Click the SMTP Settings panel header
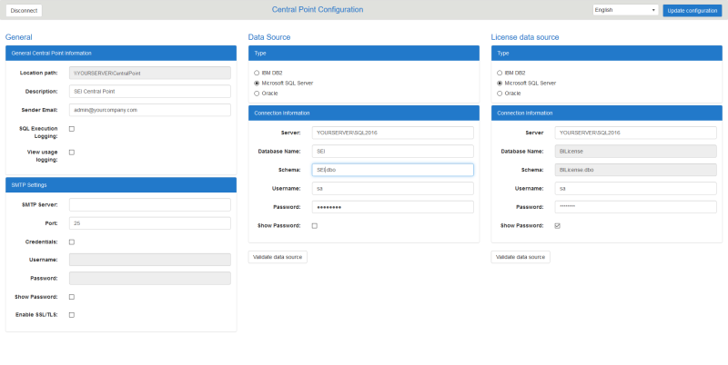The width and height of the screenshot is (728, 365). pos(121,185)
